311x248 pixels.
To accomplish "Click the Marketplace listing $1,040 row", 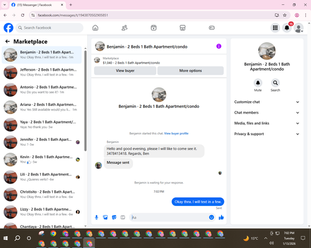I will coord(159,61).
